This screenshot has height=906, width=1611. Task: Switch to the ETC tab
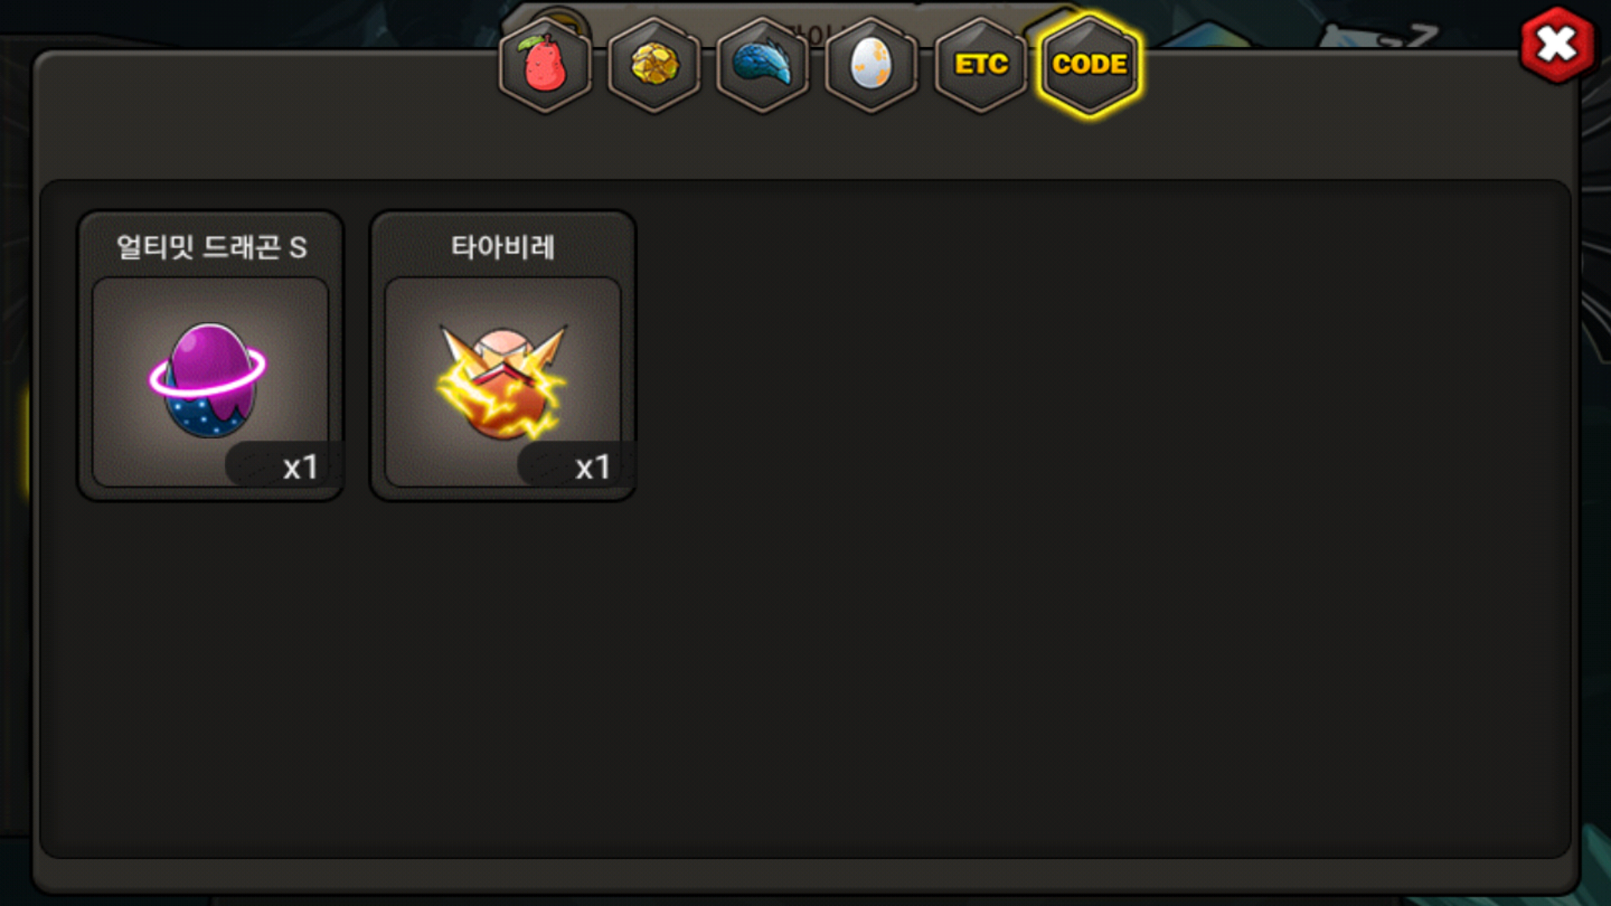coord(981,64)
